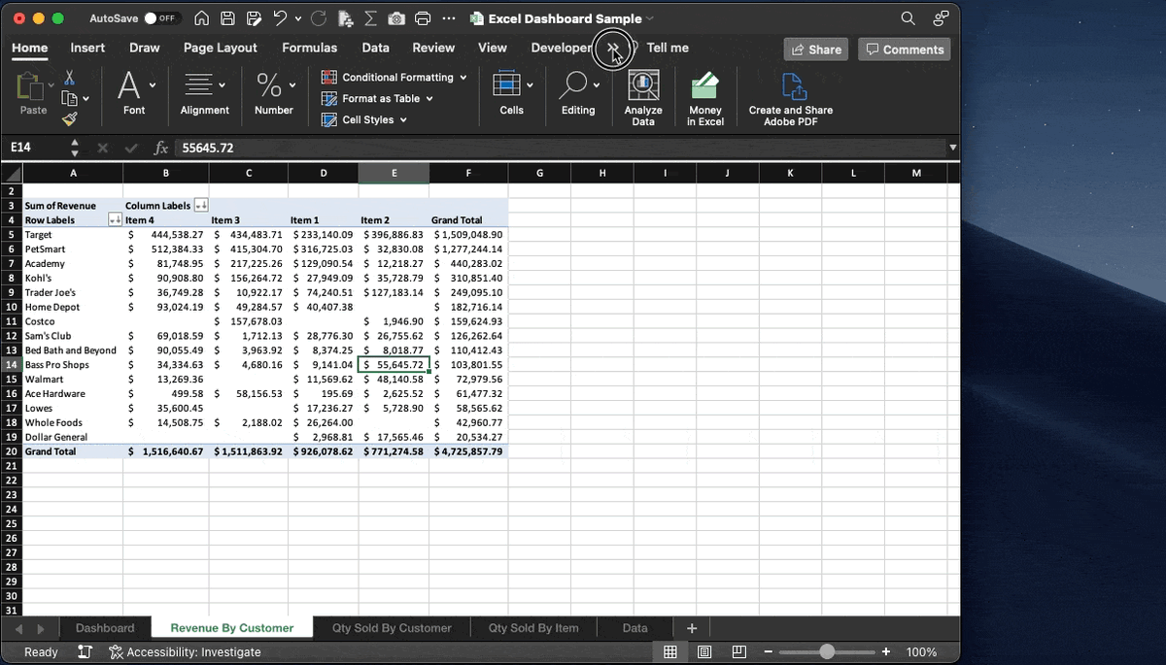This screenshot has width=1166, height=665.
Task: Switch to the Formulas ribbon tab
Action: (309, 47)
